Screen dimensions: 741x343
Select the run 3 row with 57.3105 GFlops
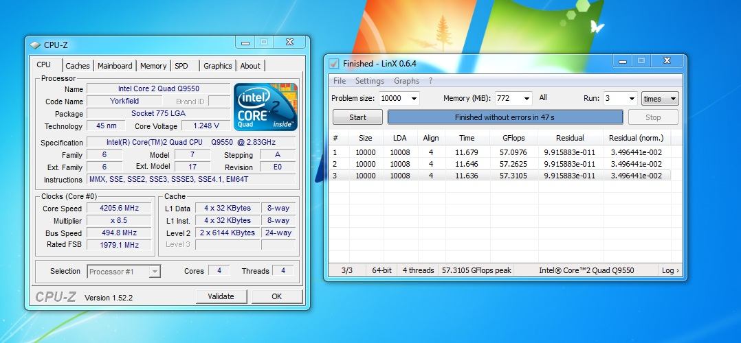pos(500,176)
